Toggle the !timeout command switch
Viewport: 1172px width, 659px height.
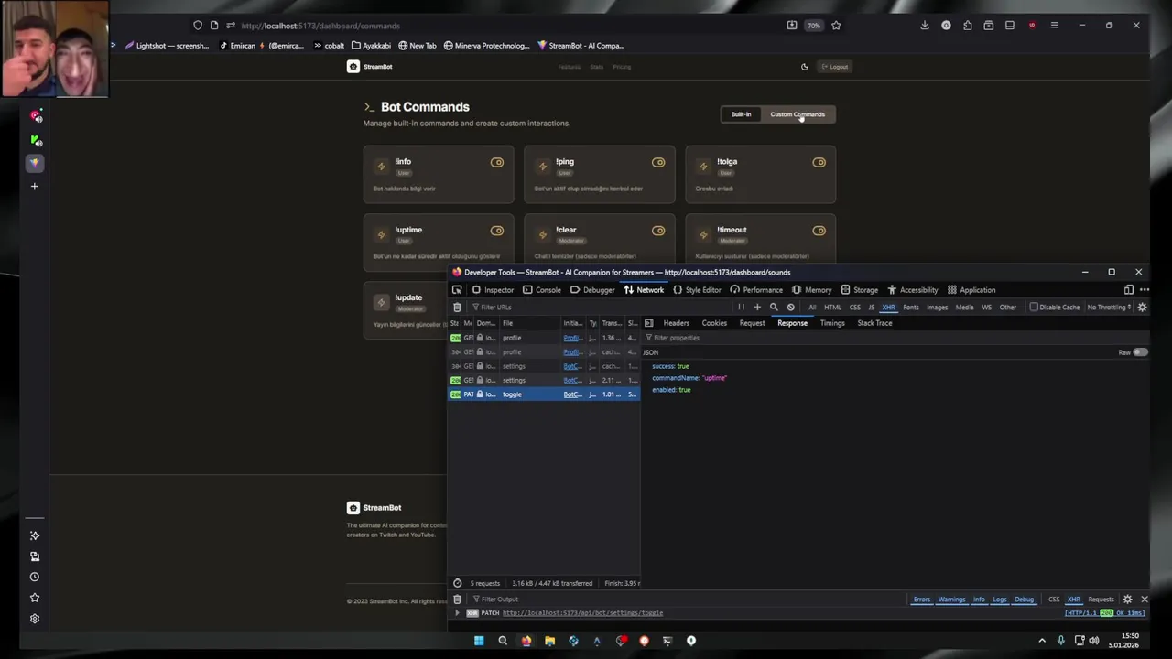(x=819, y=231)
